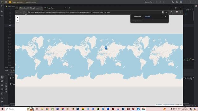Open the Structure tool window icon
The height and width of the screenshot is (111, 198).
click(x=2, y=11)
